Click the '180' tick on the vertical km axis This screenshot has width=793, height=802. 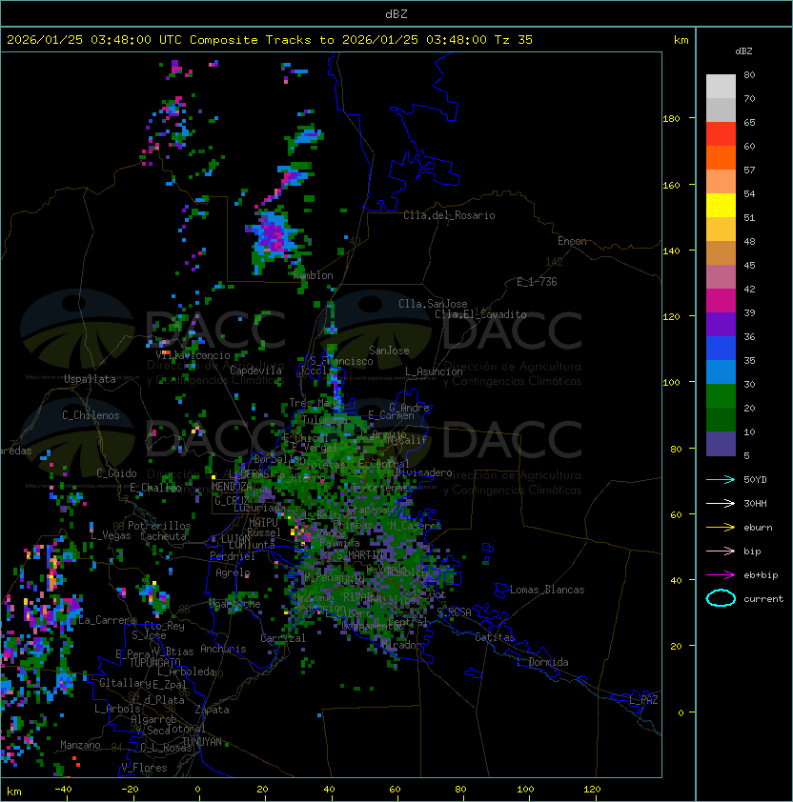671,119
